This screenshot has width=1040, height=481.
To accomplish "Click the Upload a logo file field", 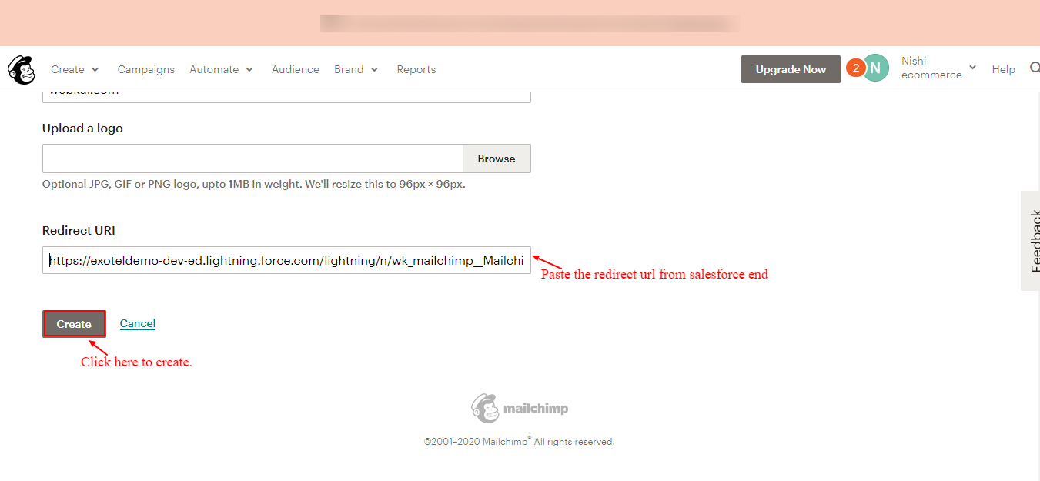I will pos(252,159).
